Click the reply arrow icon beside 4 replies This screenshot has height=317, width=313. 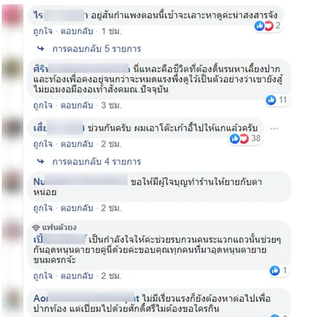41,161
